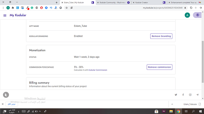
Task: Open Chrome's three-dot menu
Action: tap(3, 8)
